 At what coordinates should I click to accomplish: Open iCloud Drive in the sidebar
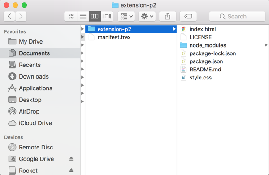coord(40,123)
